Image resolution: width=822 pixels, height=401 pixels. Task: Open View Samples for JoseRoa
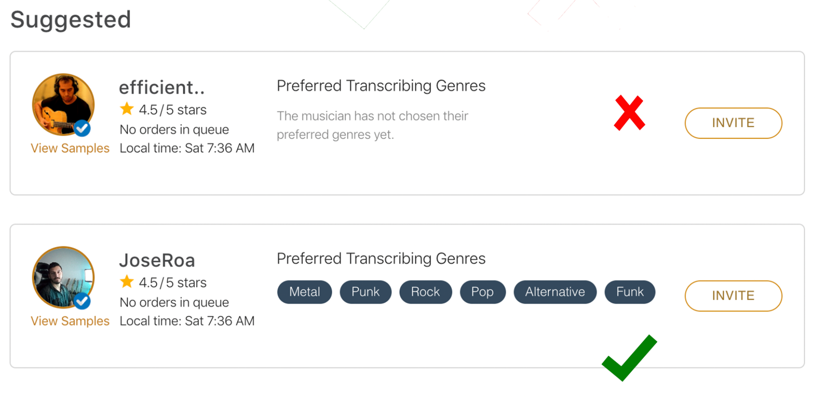pos(70,321)
